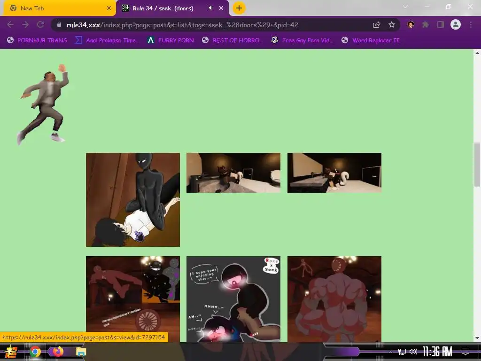Mute the audio on the playing tab
Screen dimensions: 481x361
tap(211, 8)
